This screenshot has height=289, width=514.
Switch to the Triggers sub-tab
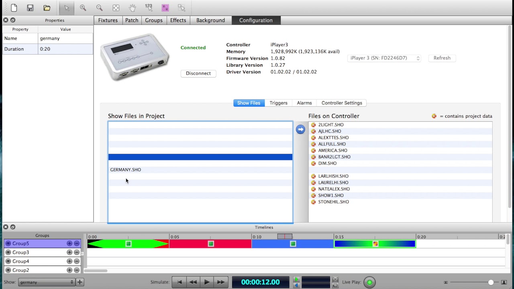click(x=279, y=103)
